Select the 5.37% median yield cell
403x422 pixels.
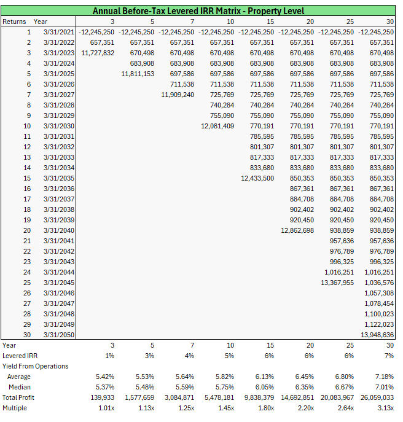(105, 387)
